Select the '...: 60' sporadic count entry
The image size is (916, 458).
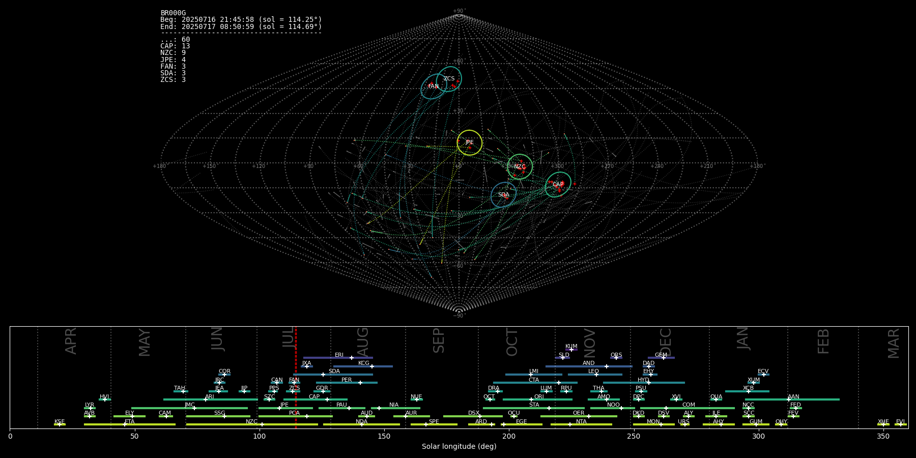175,40
